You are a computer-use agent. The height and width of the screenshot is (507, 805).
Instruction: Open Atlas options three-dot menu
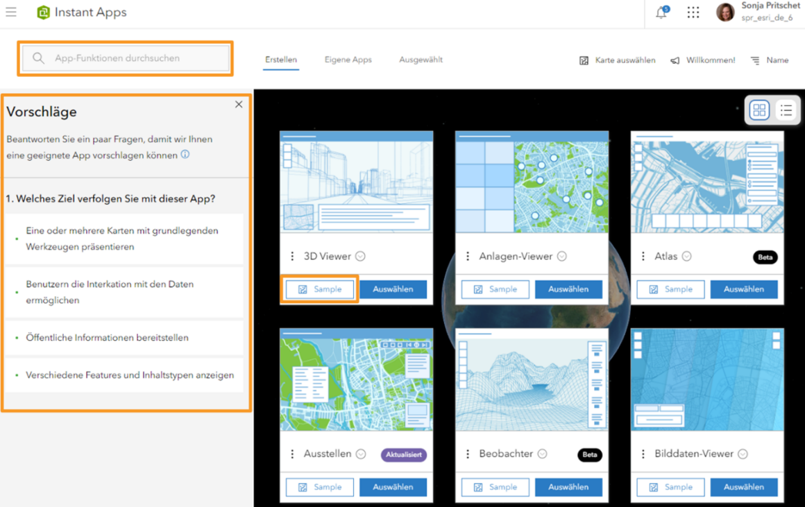click(x=643, y=256)
